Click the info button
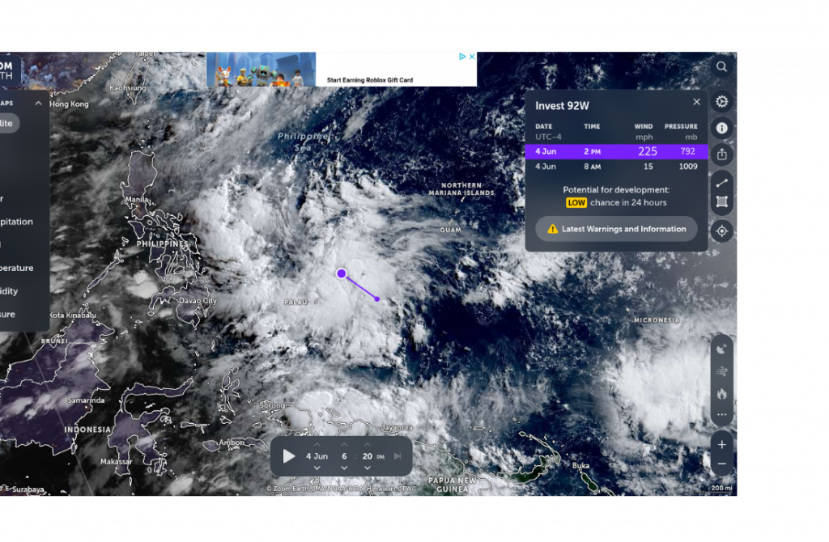 click(x=721, y=128)
